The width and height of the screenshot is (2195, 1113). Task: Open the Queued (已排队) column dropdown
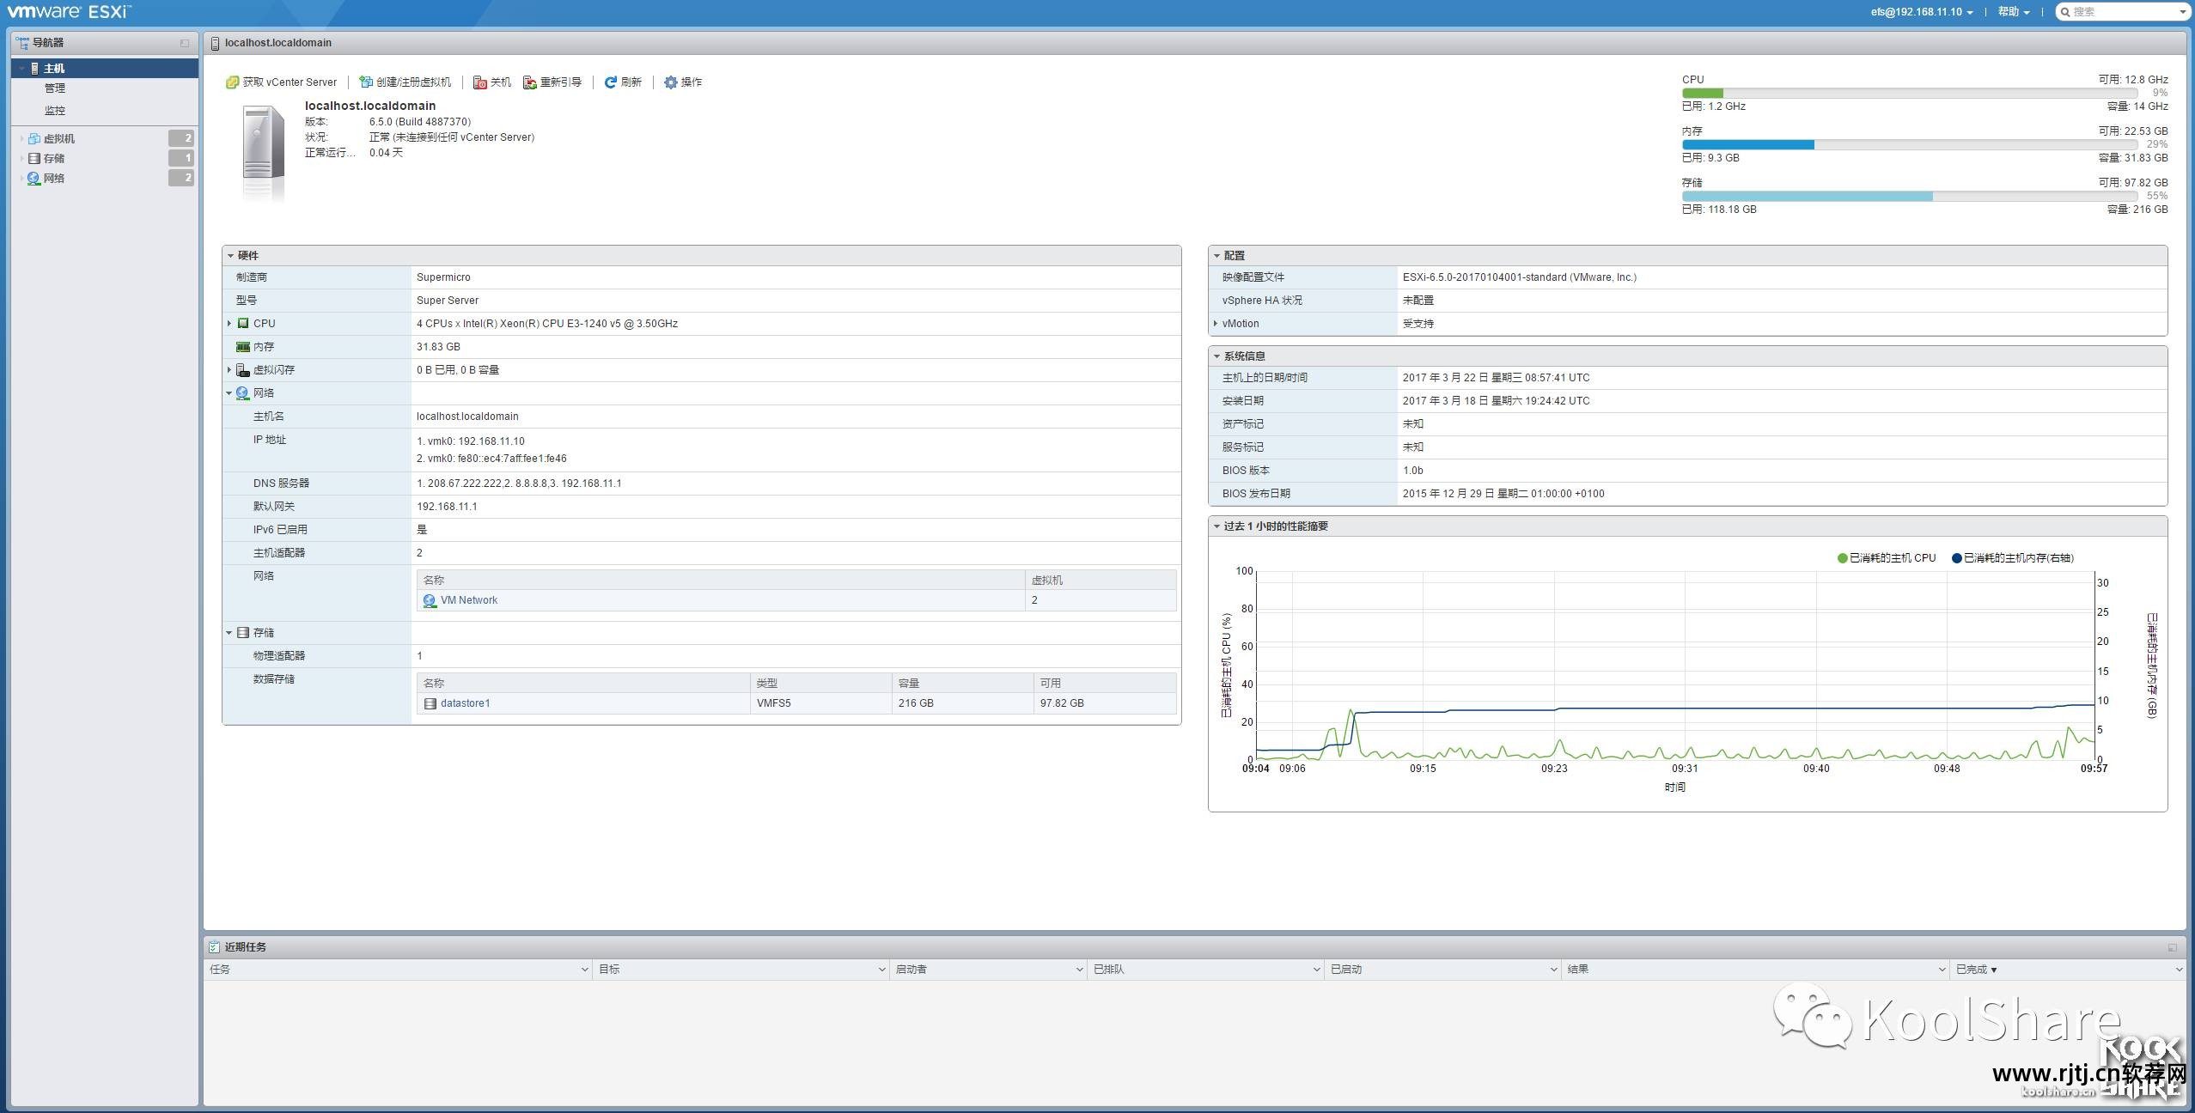click(x=1317, y=970)
